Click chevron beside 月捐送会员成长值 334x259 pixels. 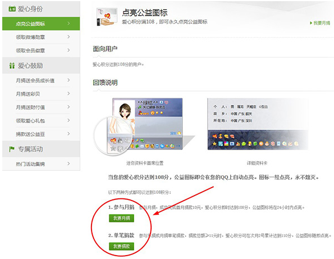click(x=68, y=80)
